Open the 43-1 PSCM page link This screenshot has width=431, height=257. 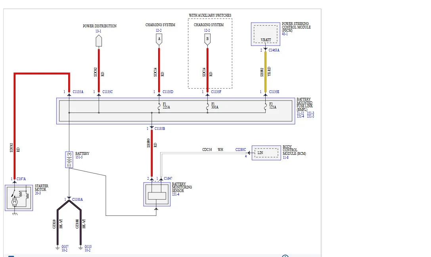click(x=285, y=34)
